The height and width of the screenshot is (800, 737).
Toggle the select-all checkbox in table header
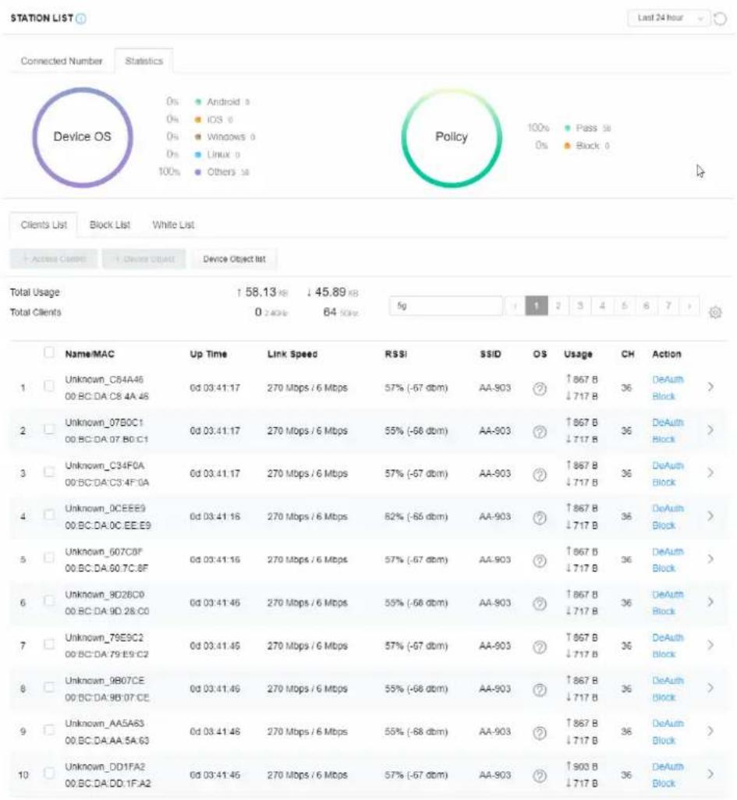[49, 352]
